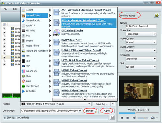Click the DVD Video disc icon
This screenshot has height=123, width=162.
[x=57, y=33]
